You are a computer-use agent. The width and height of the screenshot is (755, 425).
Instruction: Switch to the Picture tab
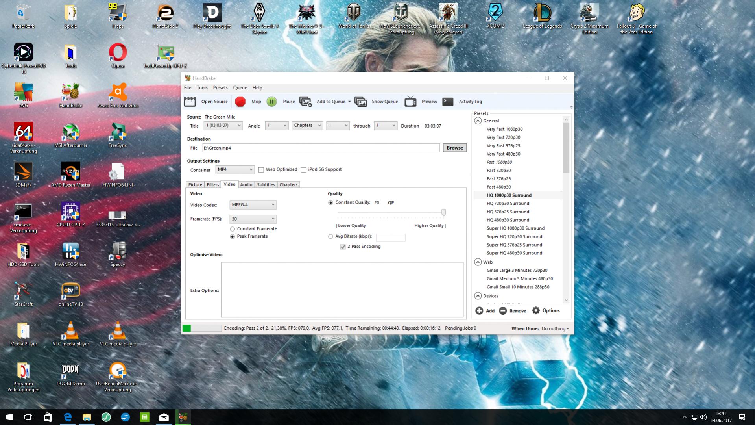tap(195, 185)
